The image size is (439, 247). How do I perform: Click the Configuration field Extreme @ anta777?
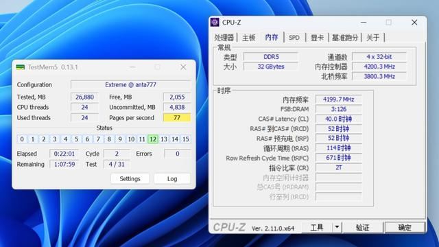coord(130,84)
